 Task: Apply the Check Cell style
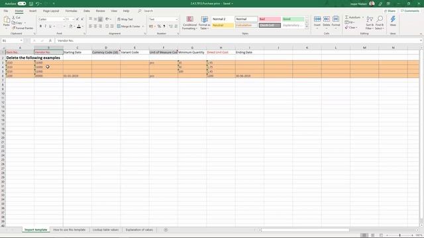point(270,25)
